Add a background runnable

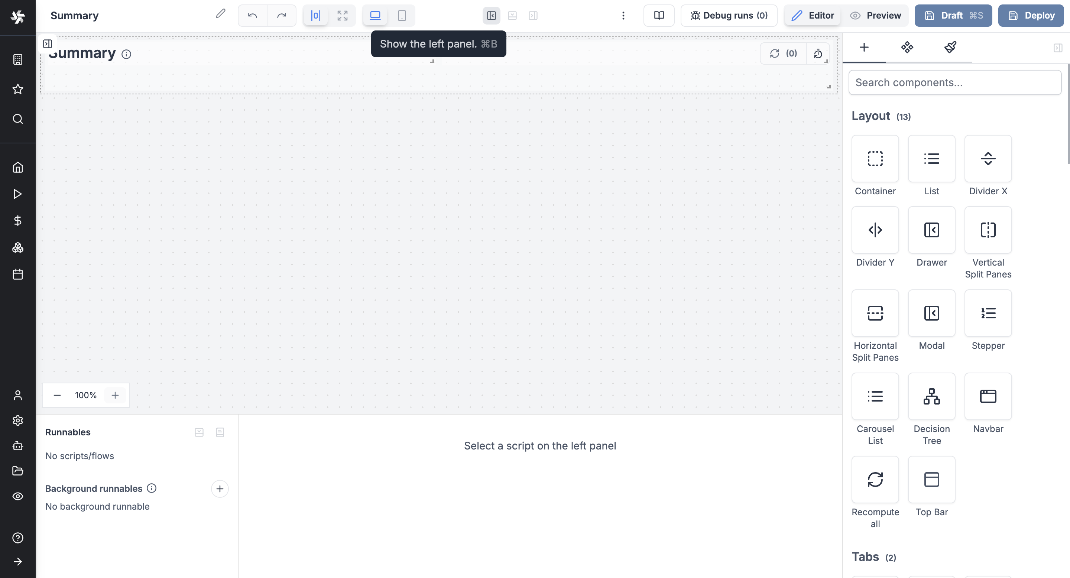220,489
